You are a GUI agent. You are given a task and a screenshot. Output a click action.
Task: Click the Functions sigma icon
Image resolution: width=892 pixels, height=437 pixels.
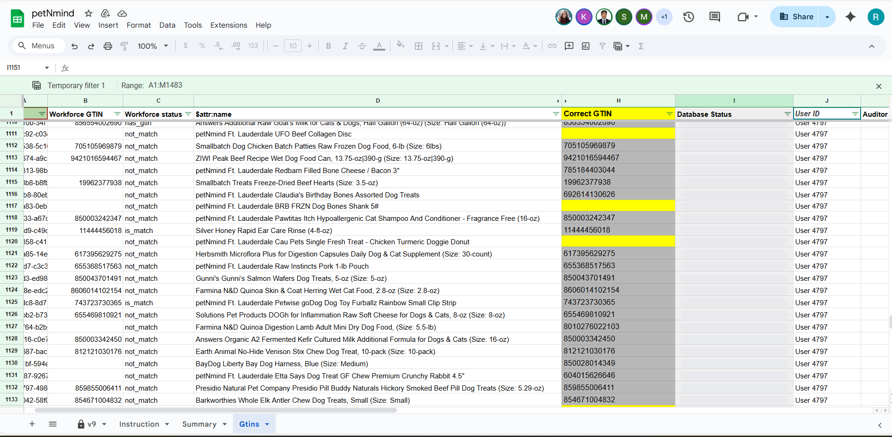click(x=641, y=46)
